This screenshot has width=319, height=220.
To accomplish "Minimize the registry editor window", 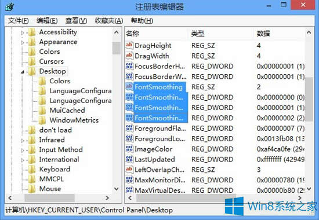I will point(269,5).
